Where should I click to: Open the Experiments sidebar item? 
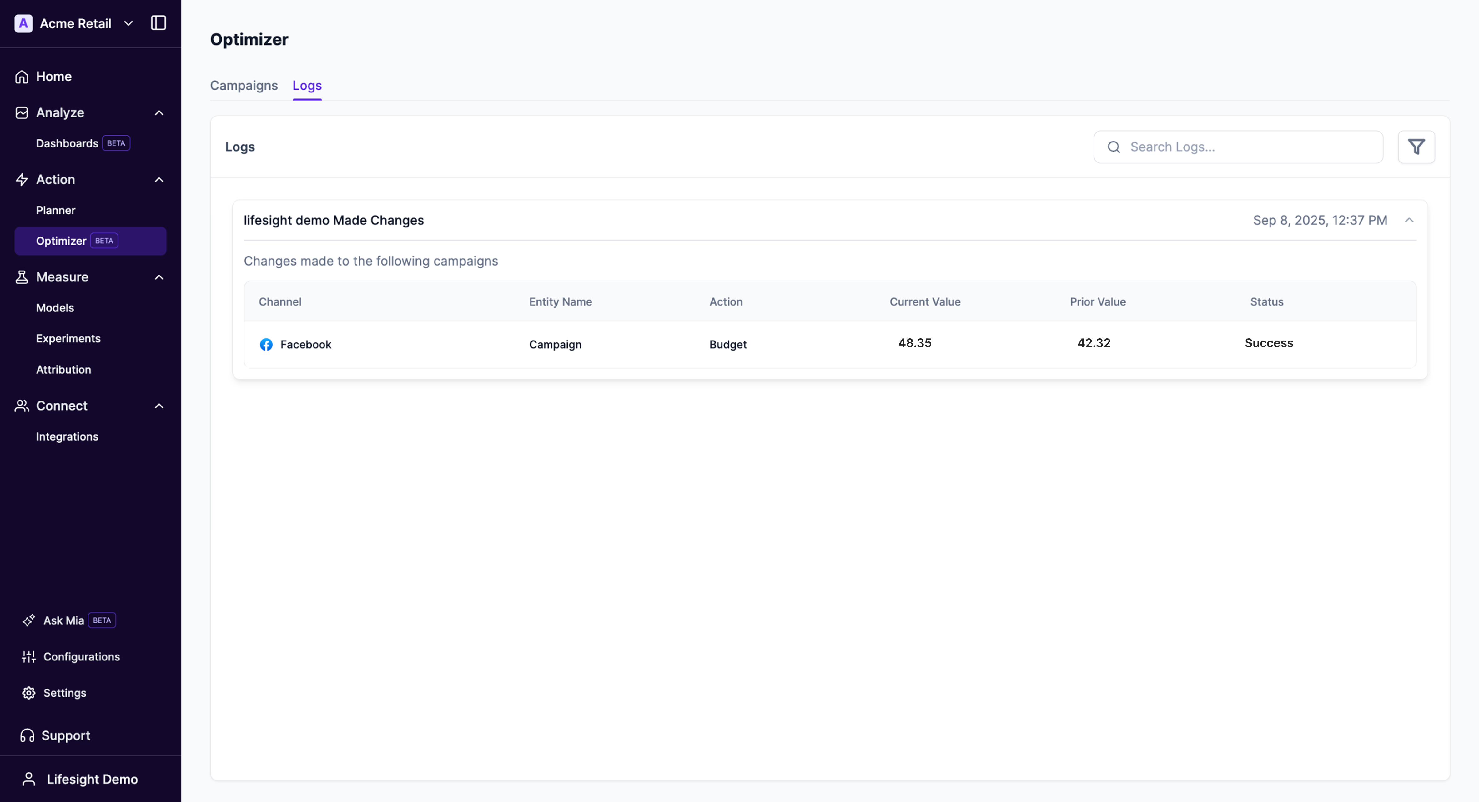[x=68, y=338]
